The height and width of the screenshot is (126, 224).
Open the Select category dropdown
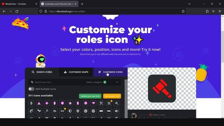click(103, 82)
